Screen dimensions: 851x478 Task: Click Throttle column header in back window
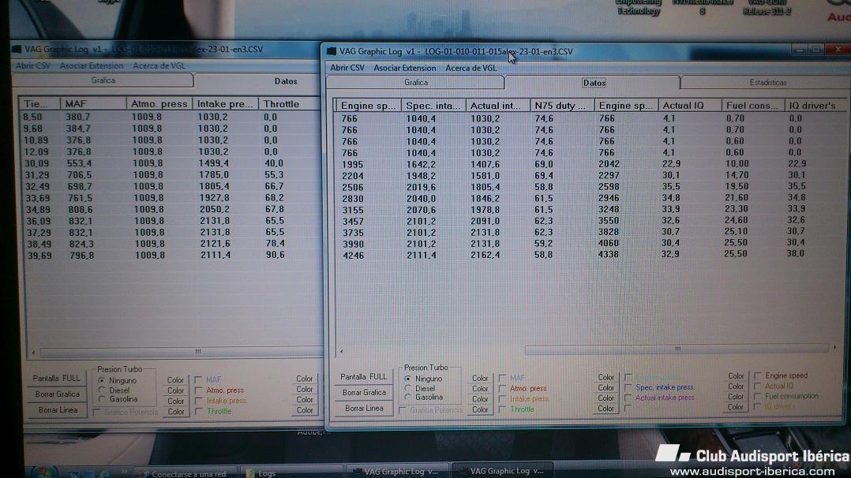coord(288,103)
